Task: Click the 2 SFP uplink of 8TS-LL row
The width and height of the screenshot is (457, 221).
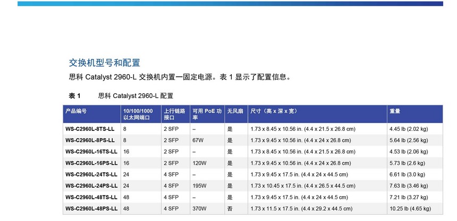Action: pyautogui.click(x=171, y=129)
